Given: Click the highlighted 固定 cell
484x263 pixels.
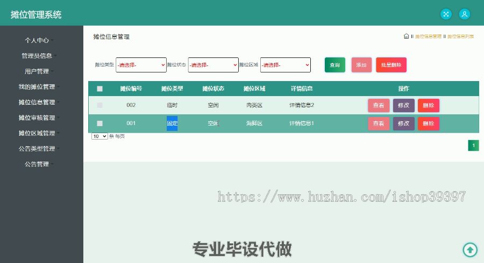Looking at the screenshot, I should pos(172,123).
